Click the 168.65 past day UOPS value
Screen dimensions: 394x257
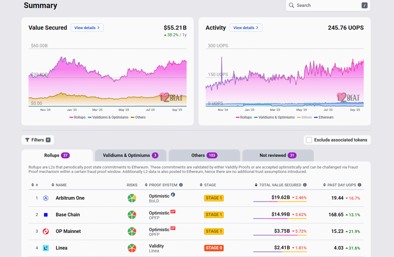[x=336, y=215]
